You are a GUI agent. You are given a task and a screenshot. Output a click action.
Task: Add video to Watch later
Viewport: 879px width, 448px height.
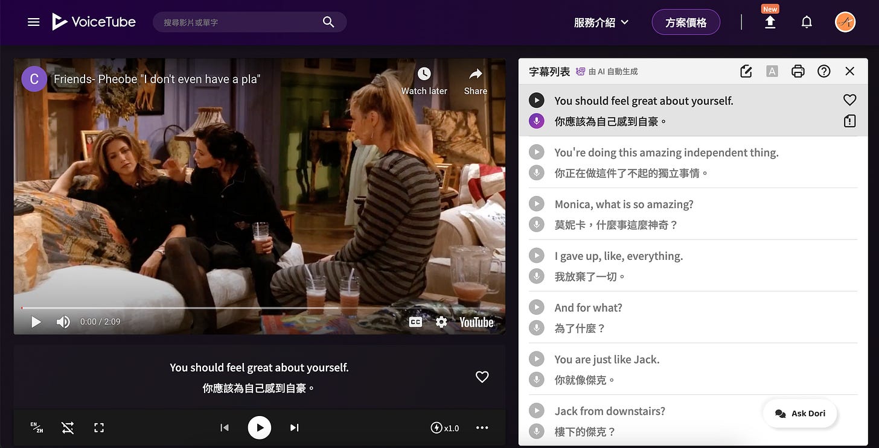tap(424, 81)
